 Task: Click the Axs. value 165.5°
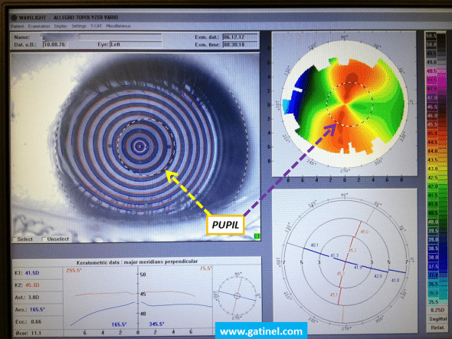point(38,310)
